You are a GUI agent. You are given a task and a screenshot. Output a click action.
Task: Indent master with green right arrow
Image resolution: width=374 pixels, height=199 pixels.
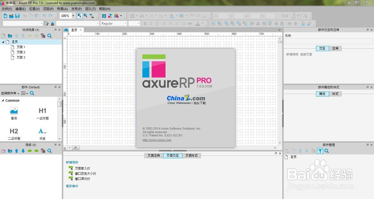click(x=30, y=151)
